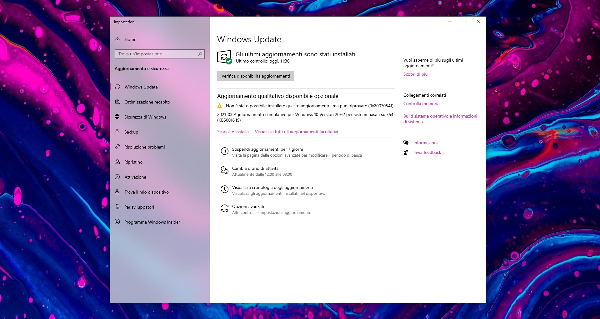Image resolution: width=600 pixels, height=319 pixels.
Task: Select the Backup sidebar entry
Action: tap(160, 132)
